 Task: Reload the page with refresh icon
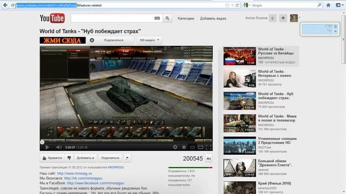(237, 5)
